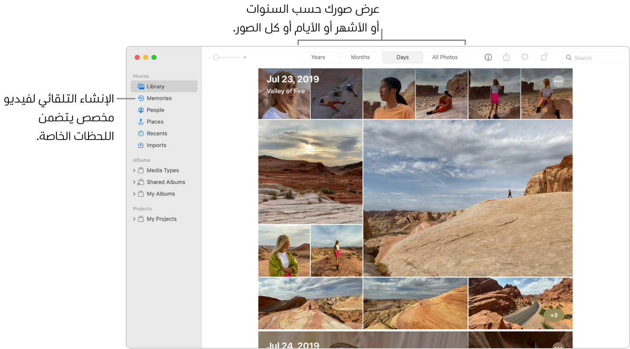Expand My Projects under Projects
The height and width of the screenshot is (349, 630).
(x=134, y=219)
